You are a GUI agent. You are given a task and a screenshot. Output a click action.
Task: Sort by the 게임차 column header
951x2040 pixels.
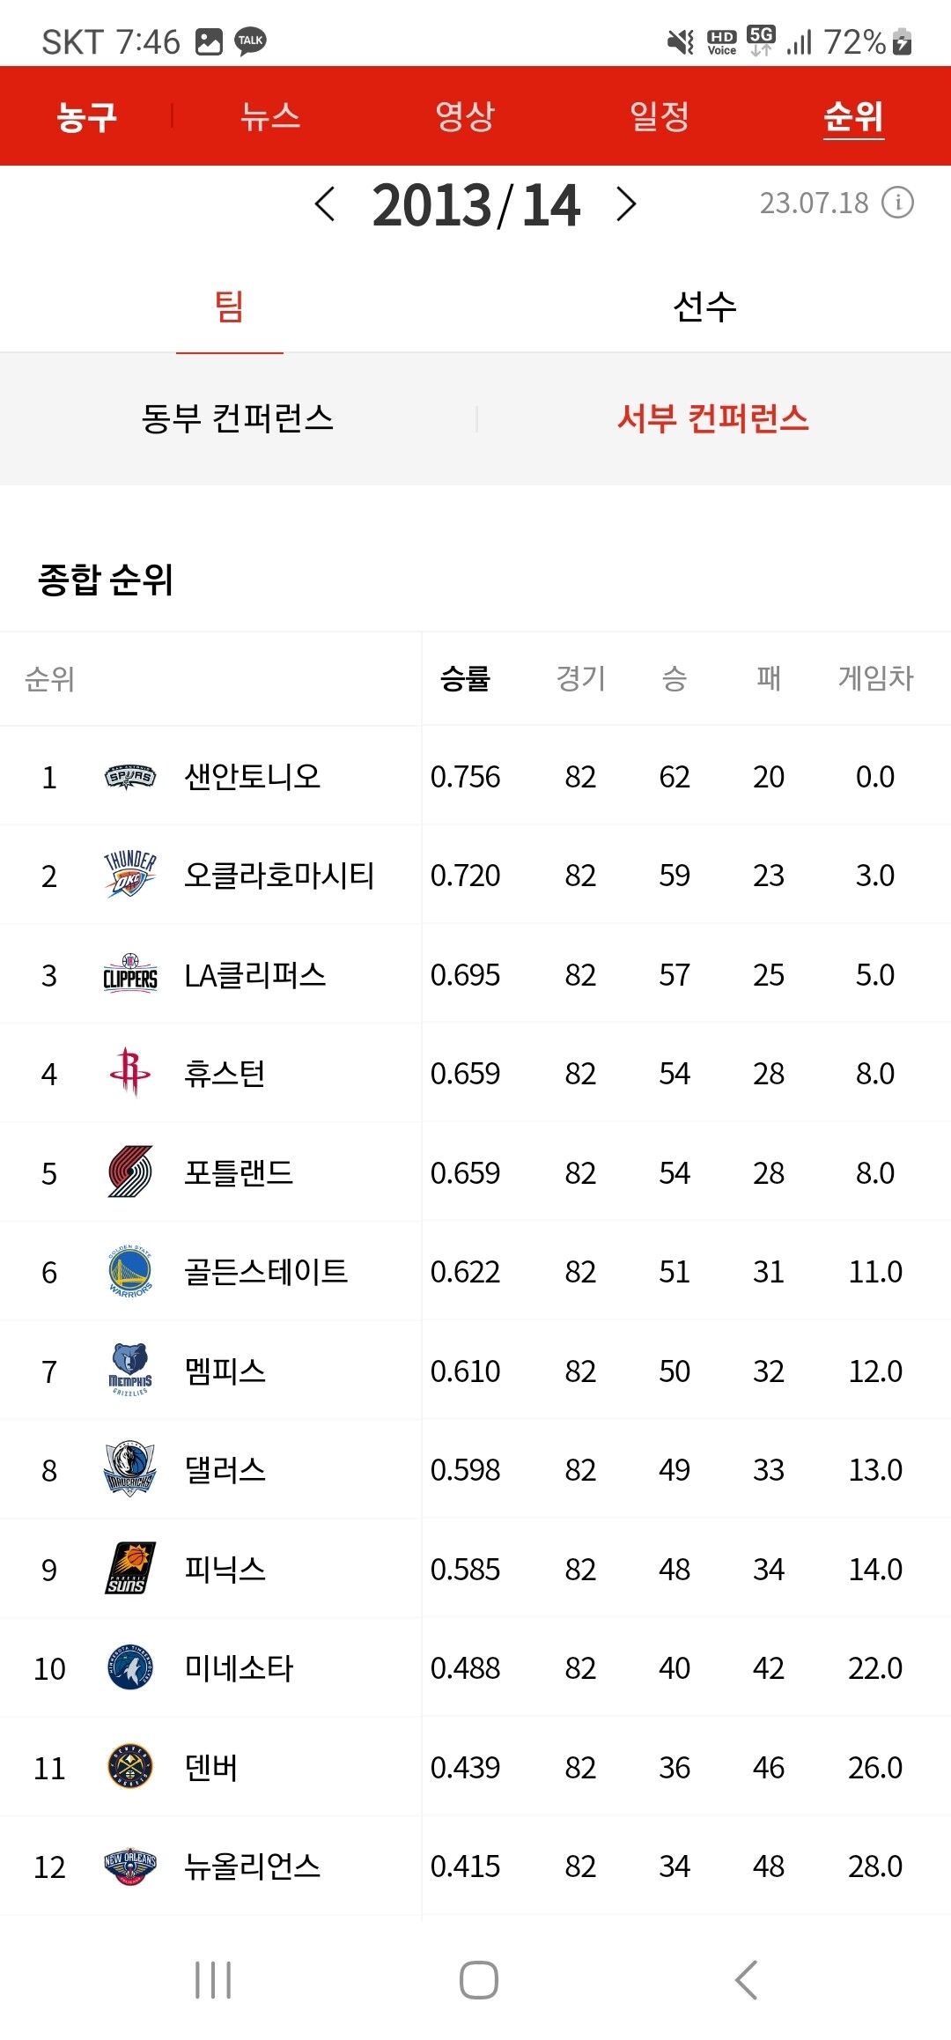(875, 678)
